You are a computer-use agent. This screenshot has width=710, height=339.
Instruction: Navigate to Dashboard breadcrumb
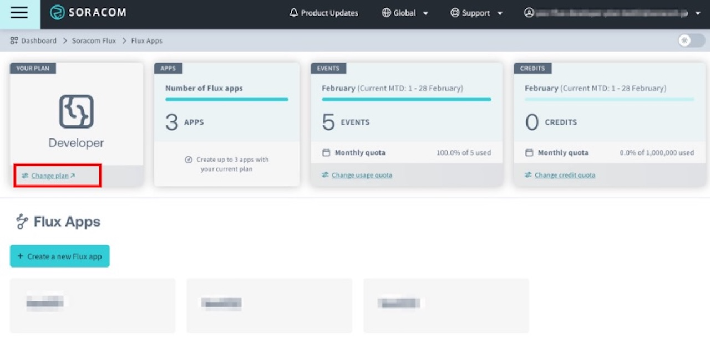click(39, 40)
